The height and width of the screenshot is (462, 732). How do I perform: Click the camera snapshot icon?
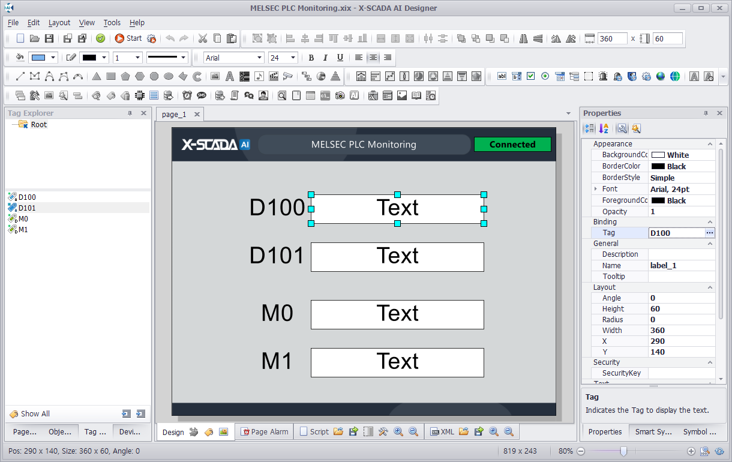(x=340, y=95)
